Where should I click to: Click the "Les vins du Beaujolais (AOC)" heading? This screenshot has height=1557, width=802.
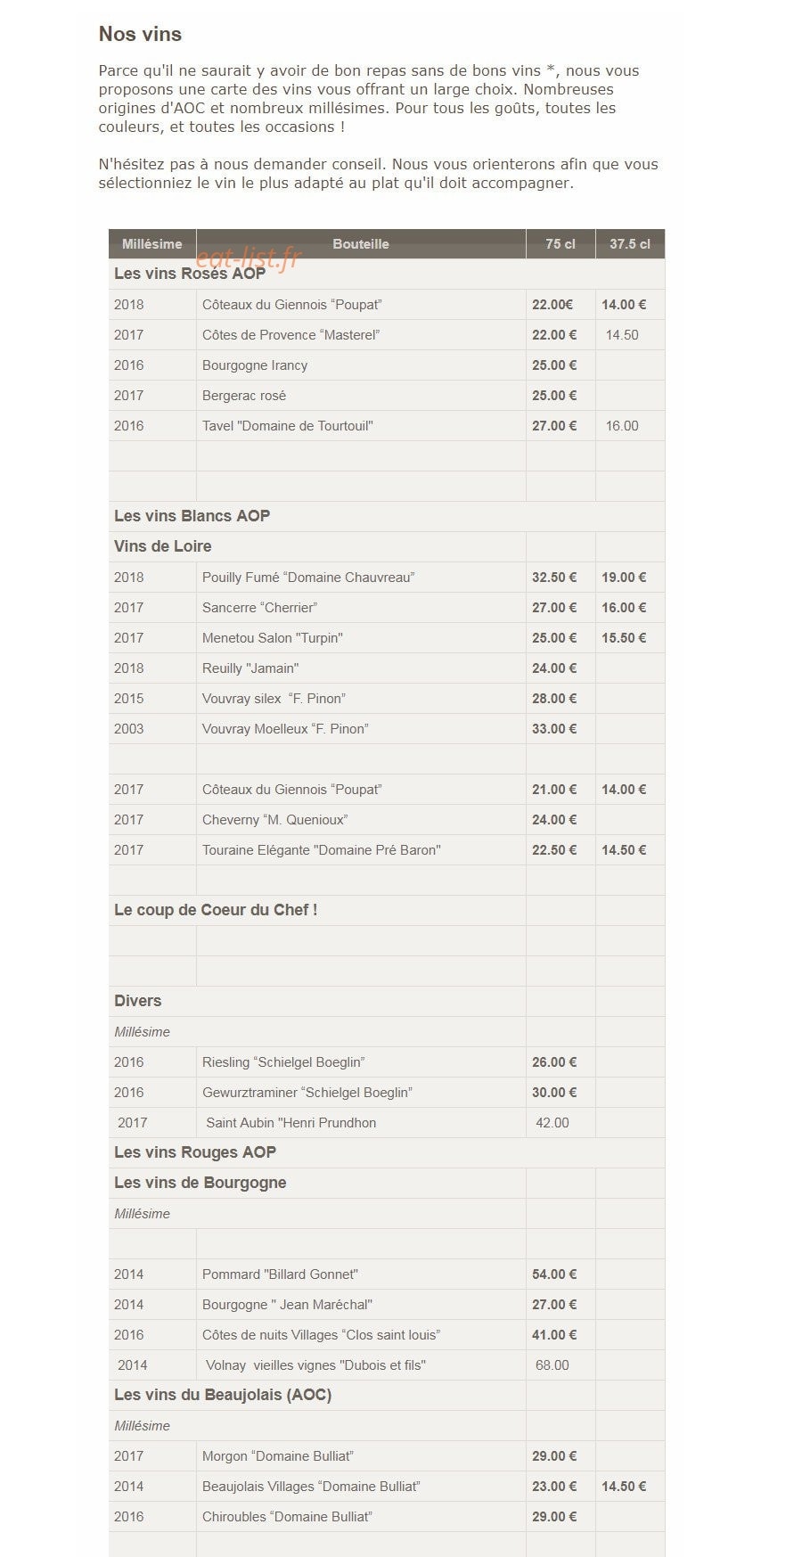pos(223,1395)
